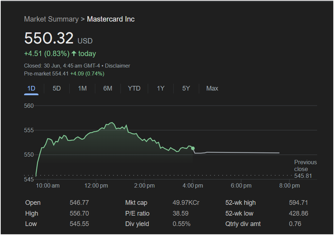The height and width of the screenshot is (235, 334).
Task: Click the 555 y-axis label
Action: [x=29, y=130]
